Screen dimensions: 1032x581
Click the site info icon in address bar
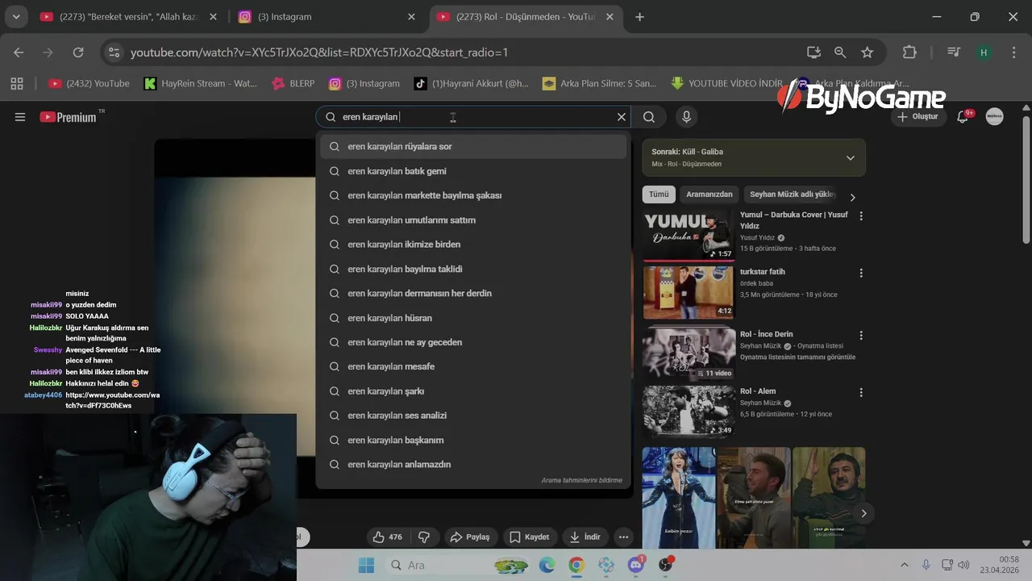[x=114, y=52]
